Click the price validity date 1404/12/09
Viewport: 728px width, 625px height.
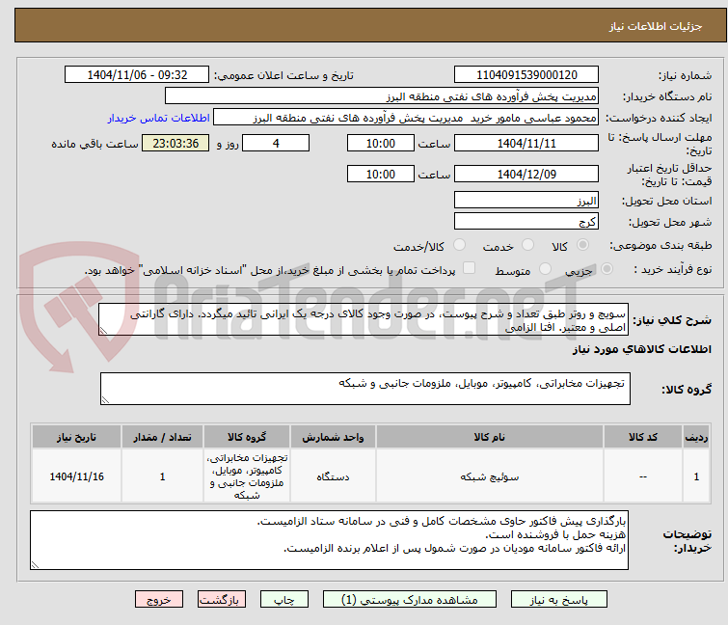[x=526, y=174]
